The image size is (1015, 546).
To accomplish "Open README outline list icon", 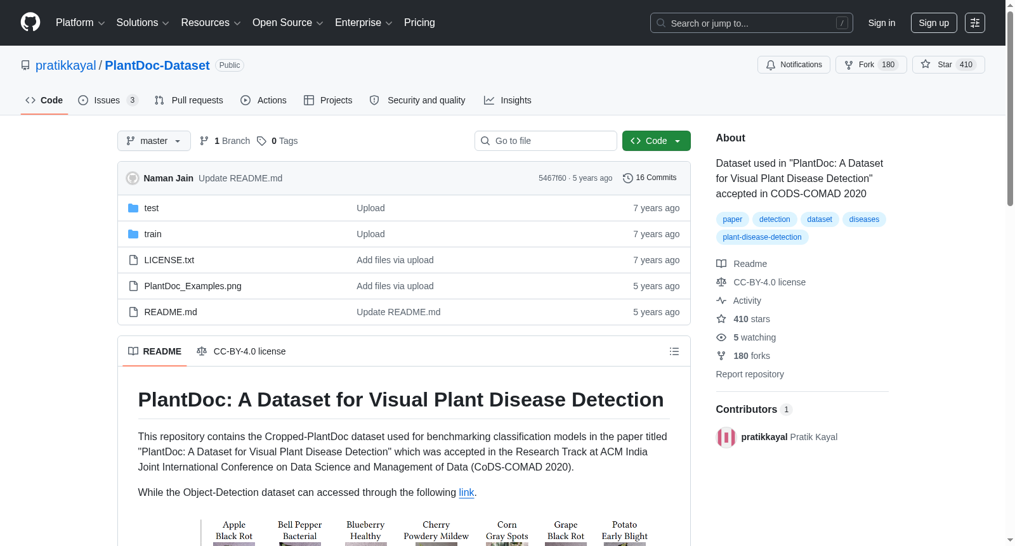I will tap(674, 351).
